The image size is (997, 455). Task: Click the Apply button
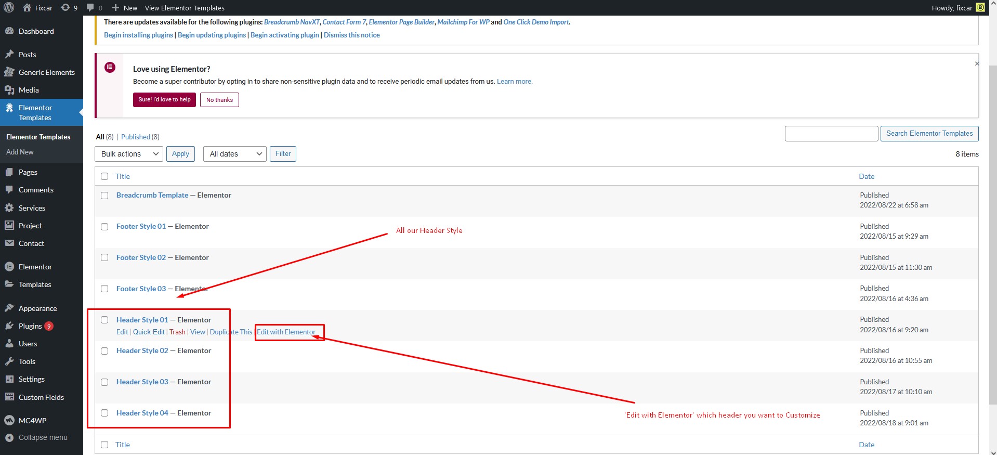180,154
